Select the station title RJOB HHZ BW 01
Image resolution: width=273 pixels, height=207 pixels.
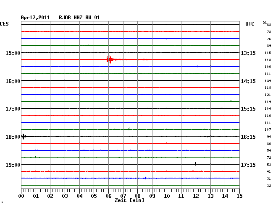[79, 18]
